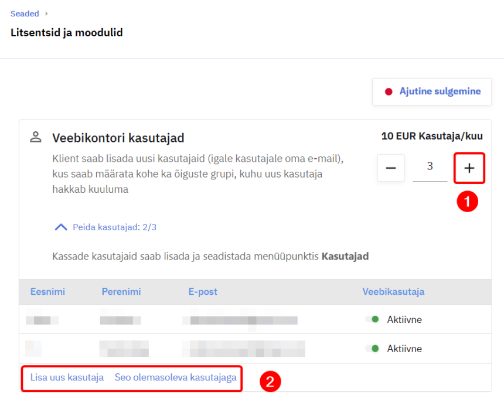Open the Lisa uus kasutaja link
Screen dimensions: 504x402
coord(67,378)
